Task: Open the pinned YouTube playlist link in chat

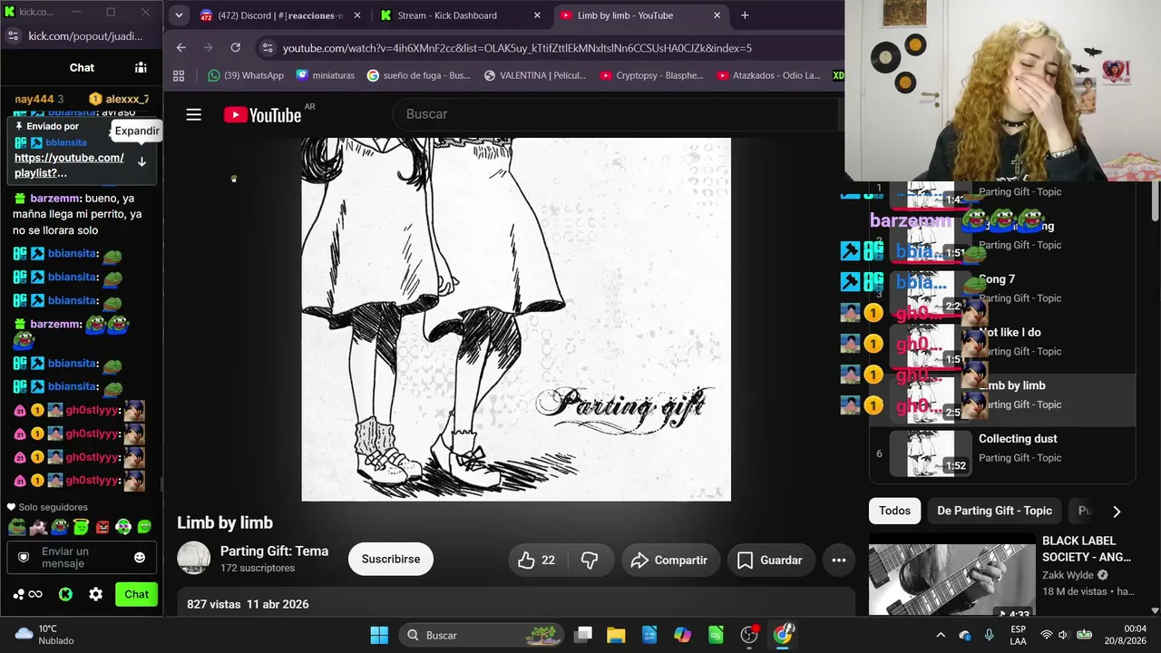Action: [69, 165]
